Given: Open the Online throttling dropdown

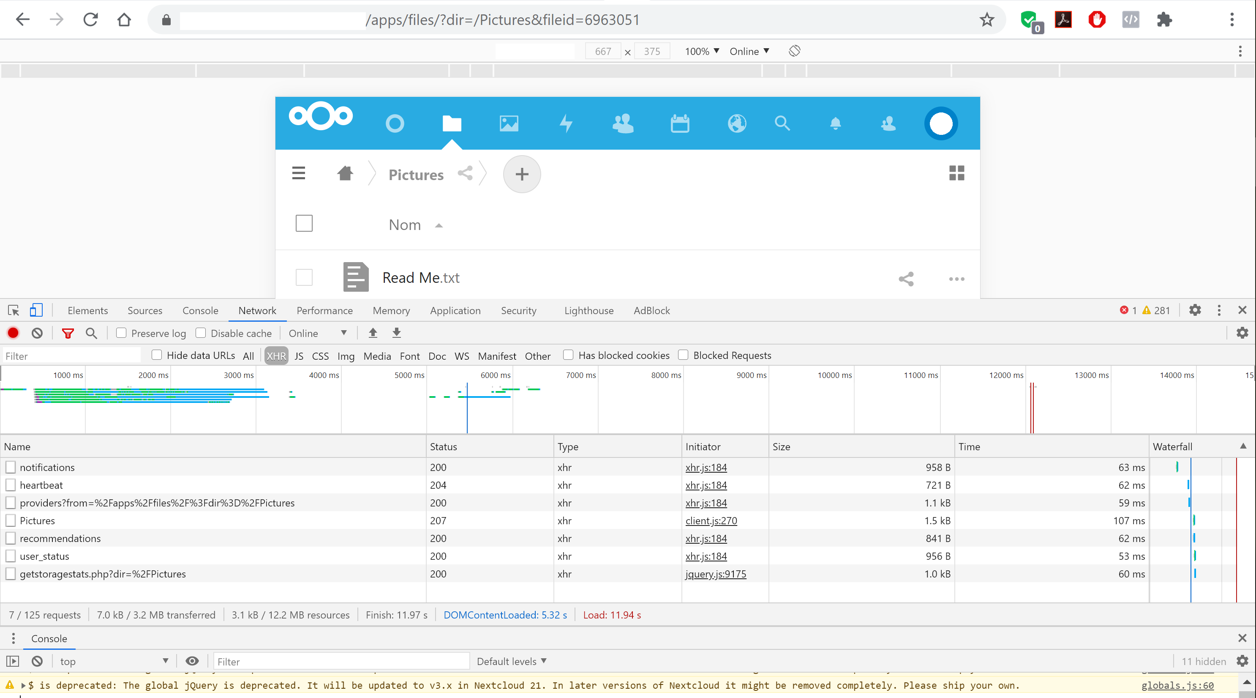Looking at the screenshot, I should click(x=318, y=333).
